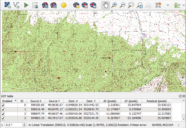This screenshot has width=186, height=128.
Task: Choose the Move GCP Point tool
Action: click(93, 5)
